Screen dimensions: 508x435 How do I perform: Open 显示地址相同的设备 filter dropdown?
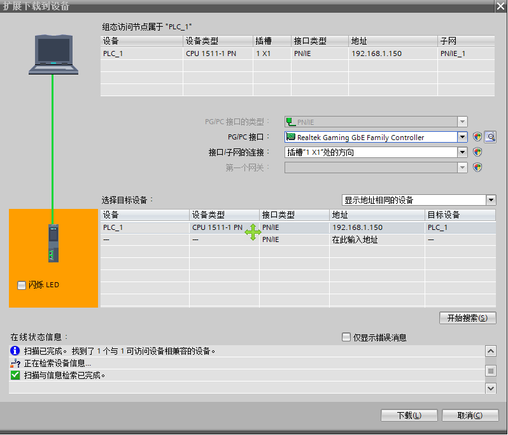(491, 200)
